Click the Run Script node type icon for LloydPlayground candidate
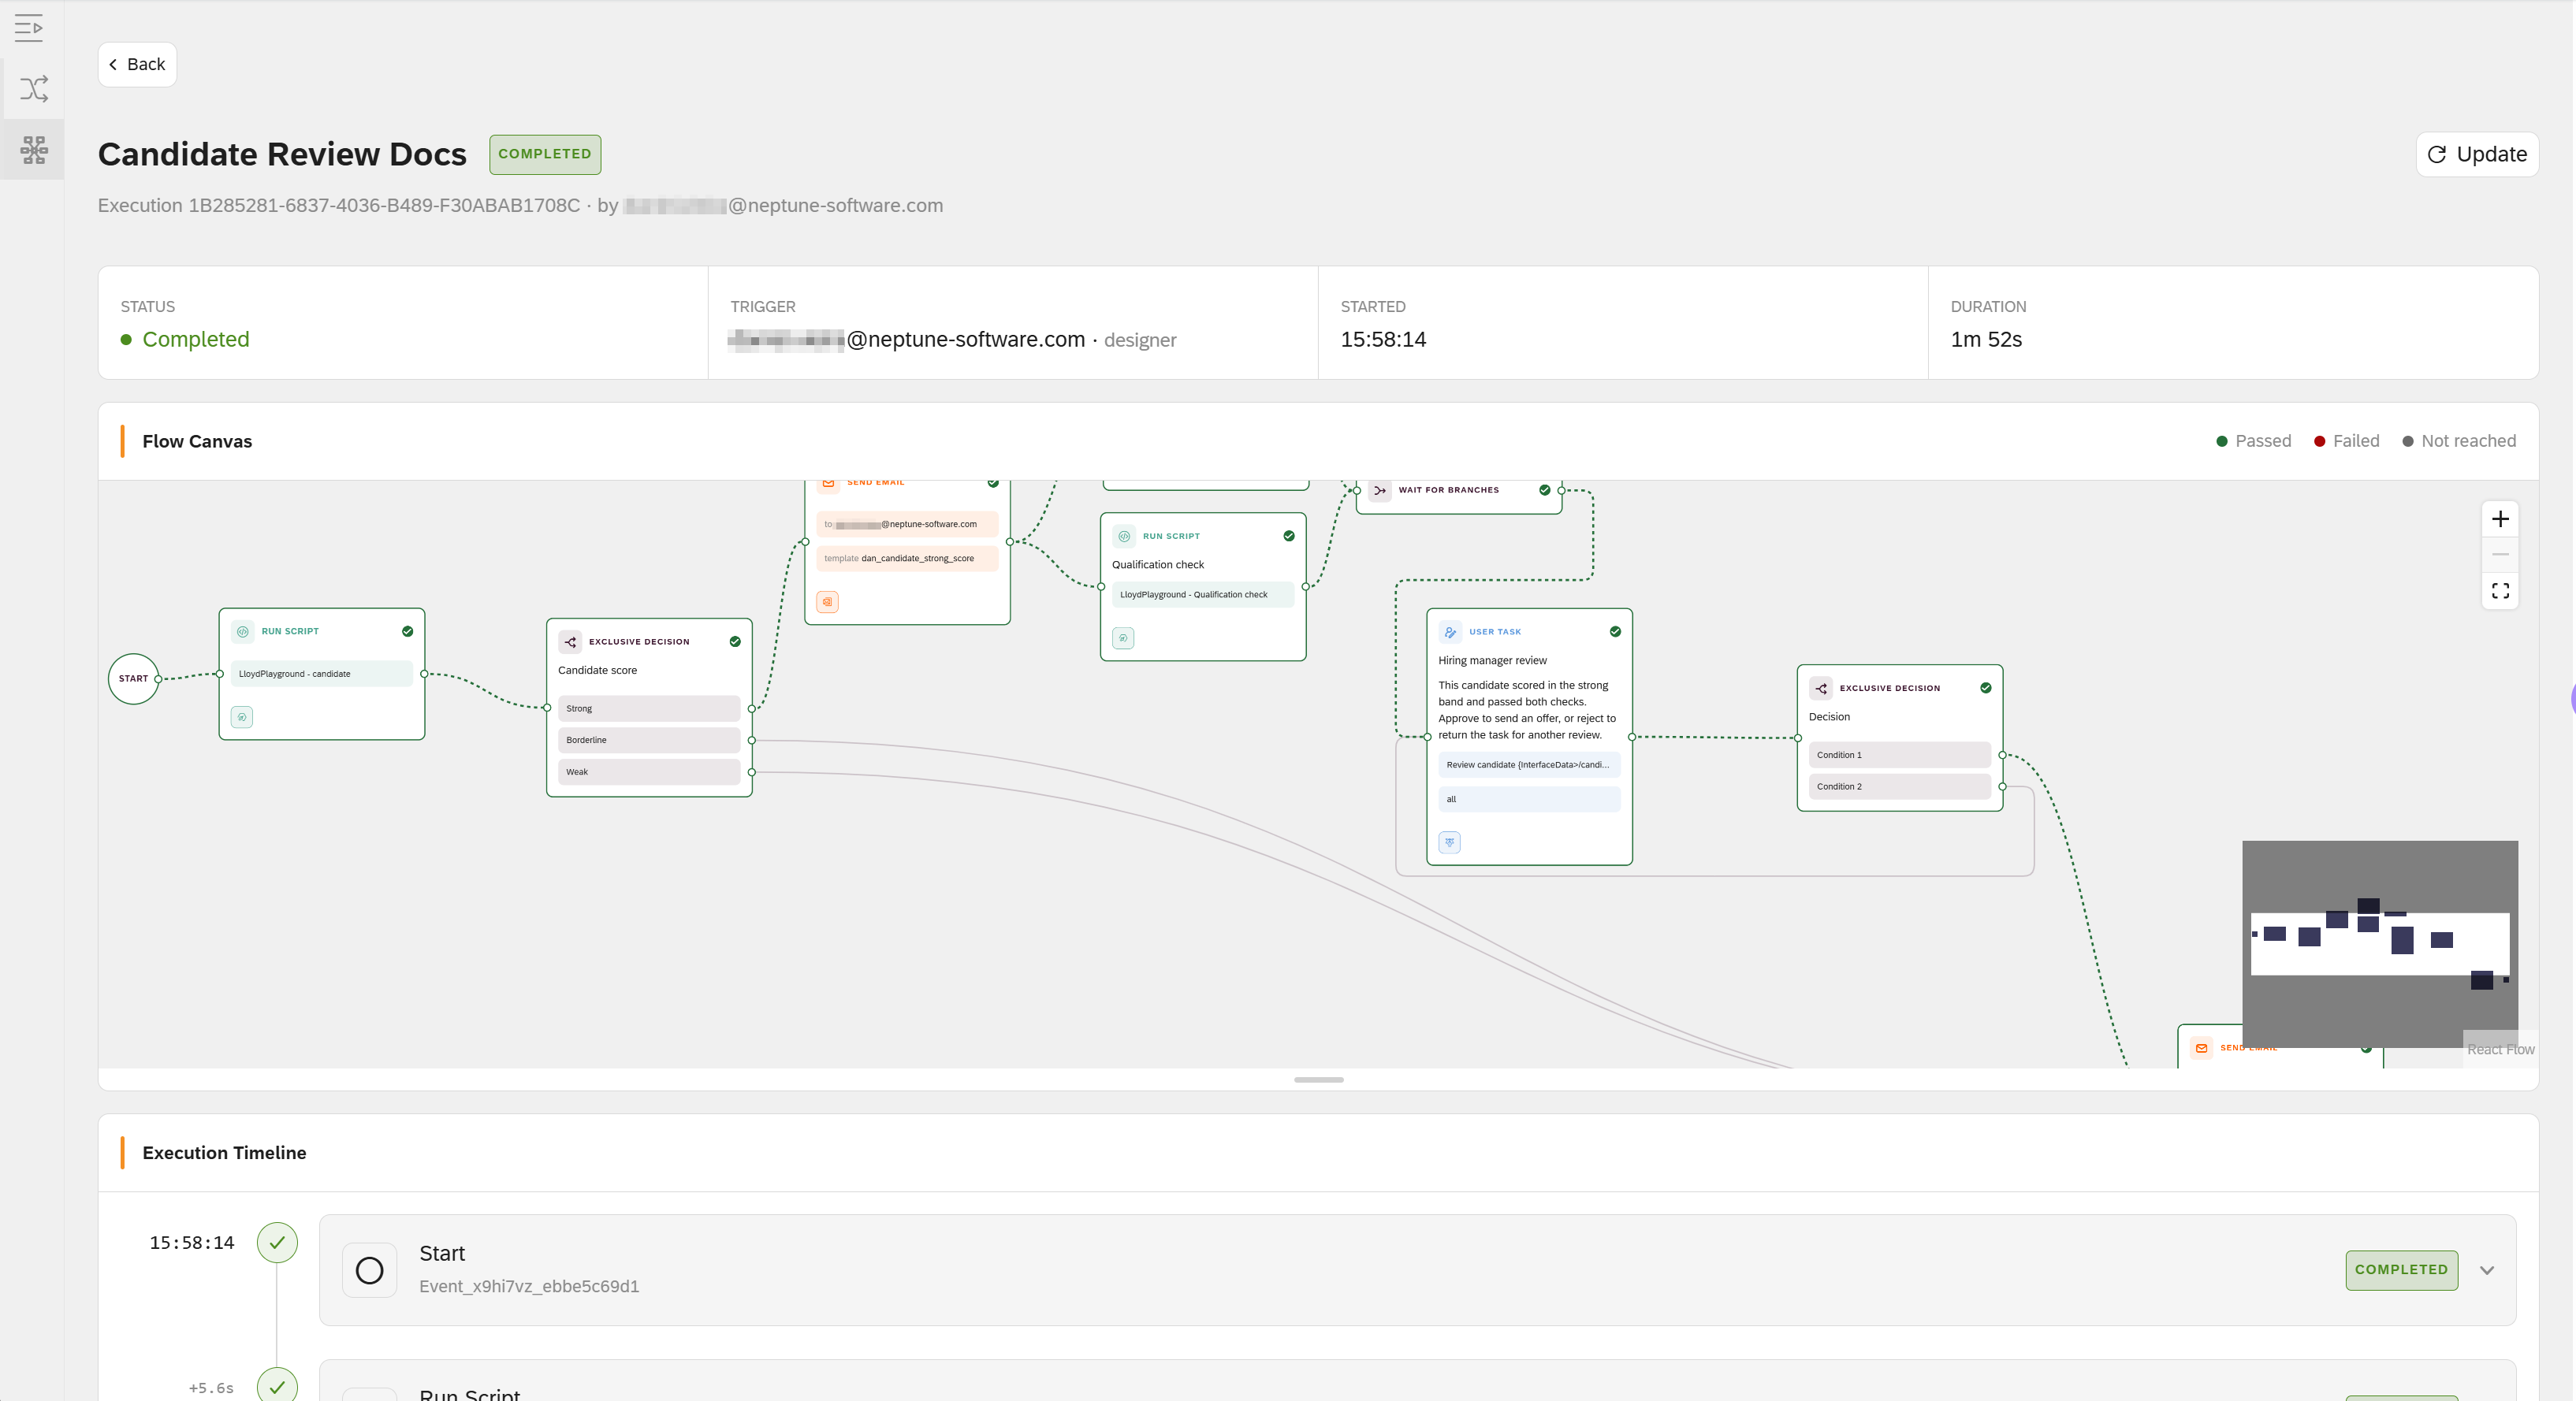This screenshot has height=1401, width=2576. pos(242,631)
